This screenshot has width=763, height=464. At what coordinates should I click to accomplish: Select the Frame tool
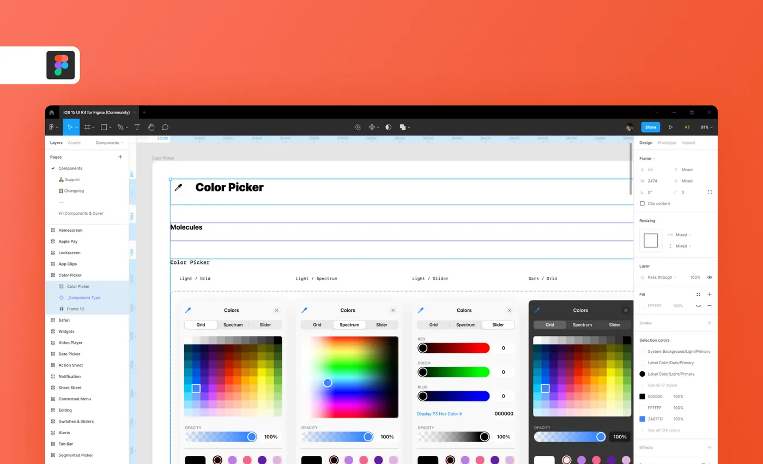point(87,127)
